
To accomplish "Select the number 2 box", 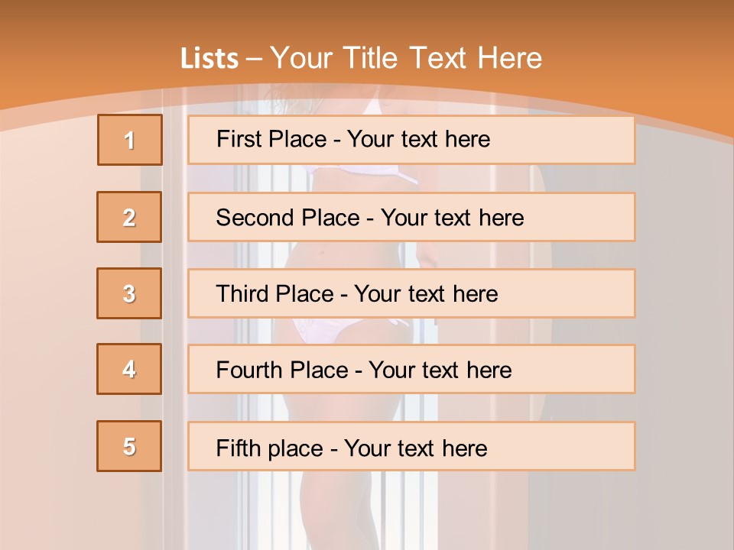I will coord(129,217).
